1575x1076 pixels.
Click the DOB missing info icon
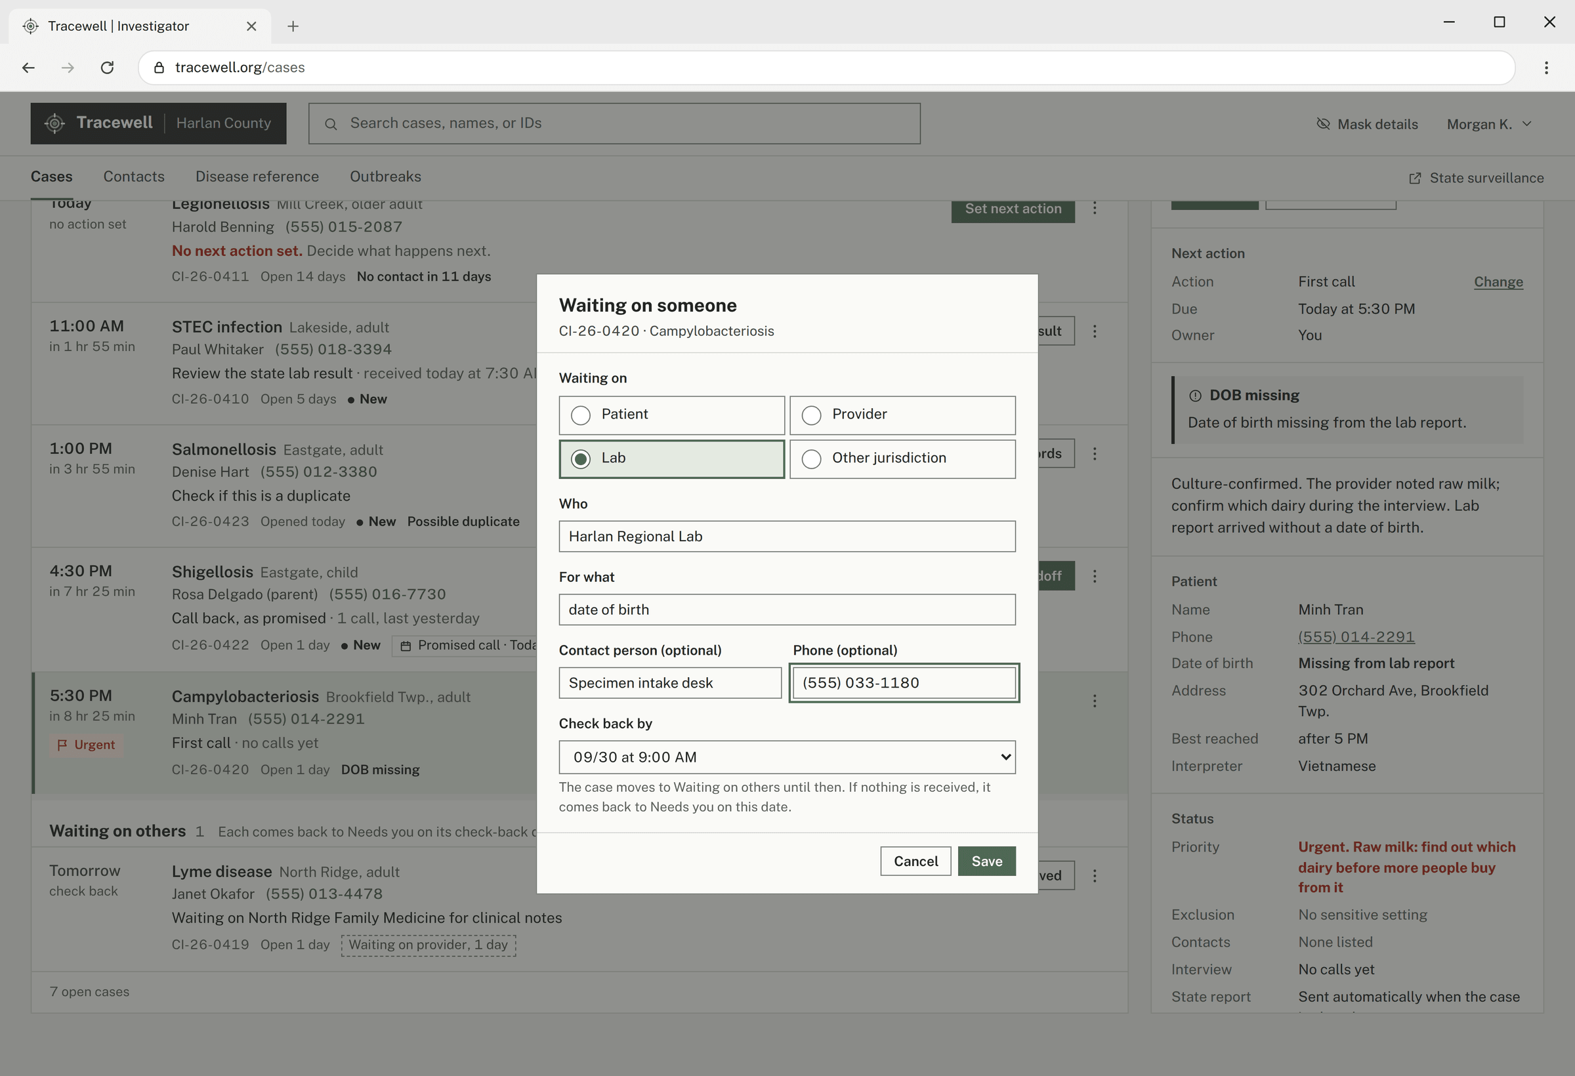1196,396
